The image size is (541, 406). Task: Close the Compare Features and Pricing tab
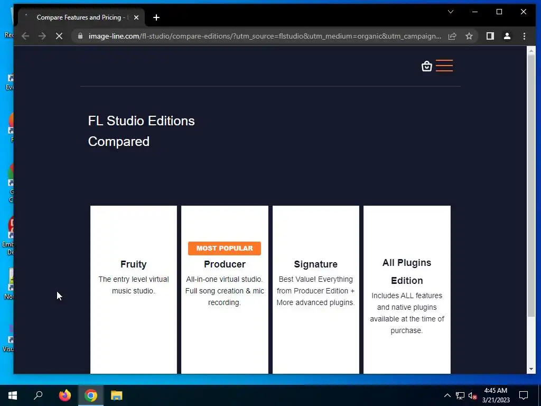[x=136, y=17]
